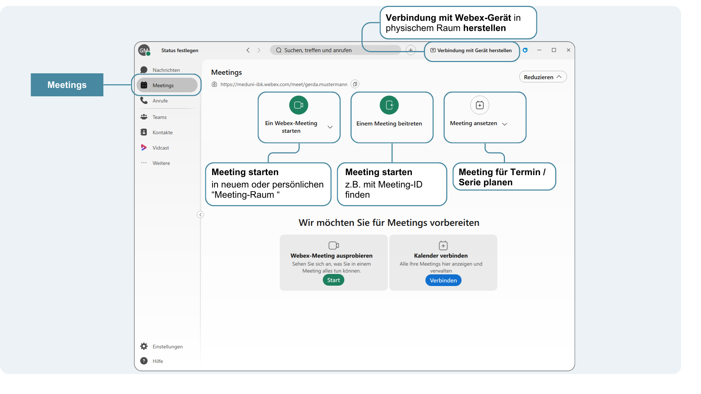Image resolution: width=701 pixels, height=394 pixels.
Task: Minimize the Webex window
Action: [x=539, y=50]
